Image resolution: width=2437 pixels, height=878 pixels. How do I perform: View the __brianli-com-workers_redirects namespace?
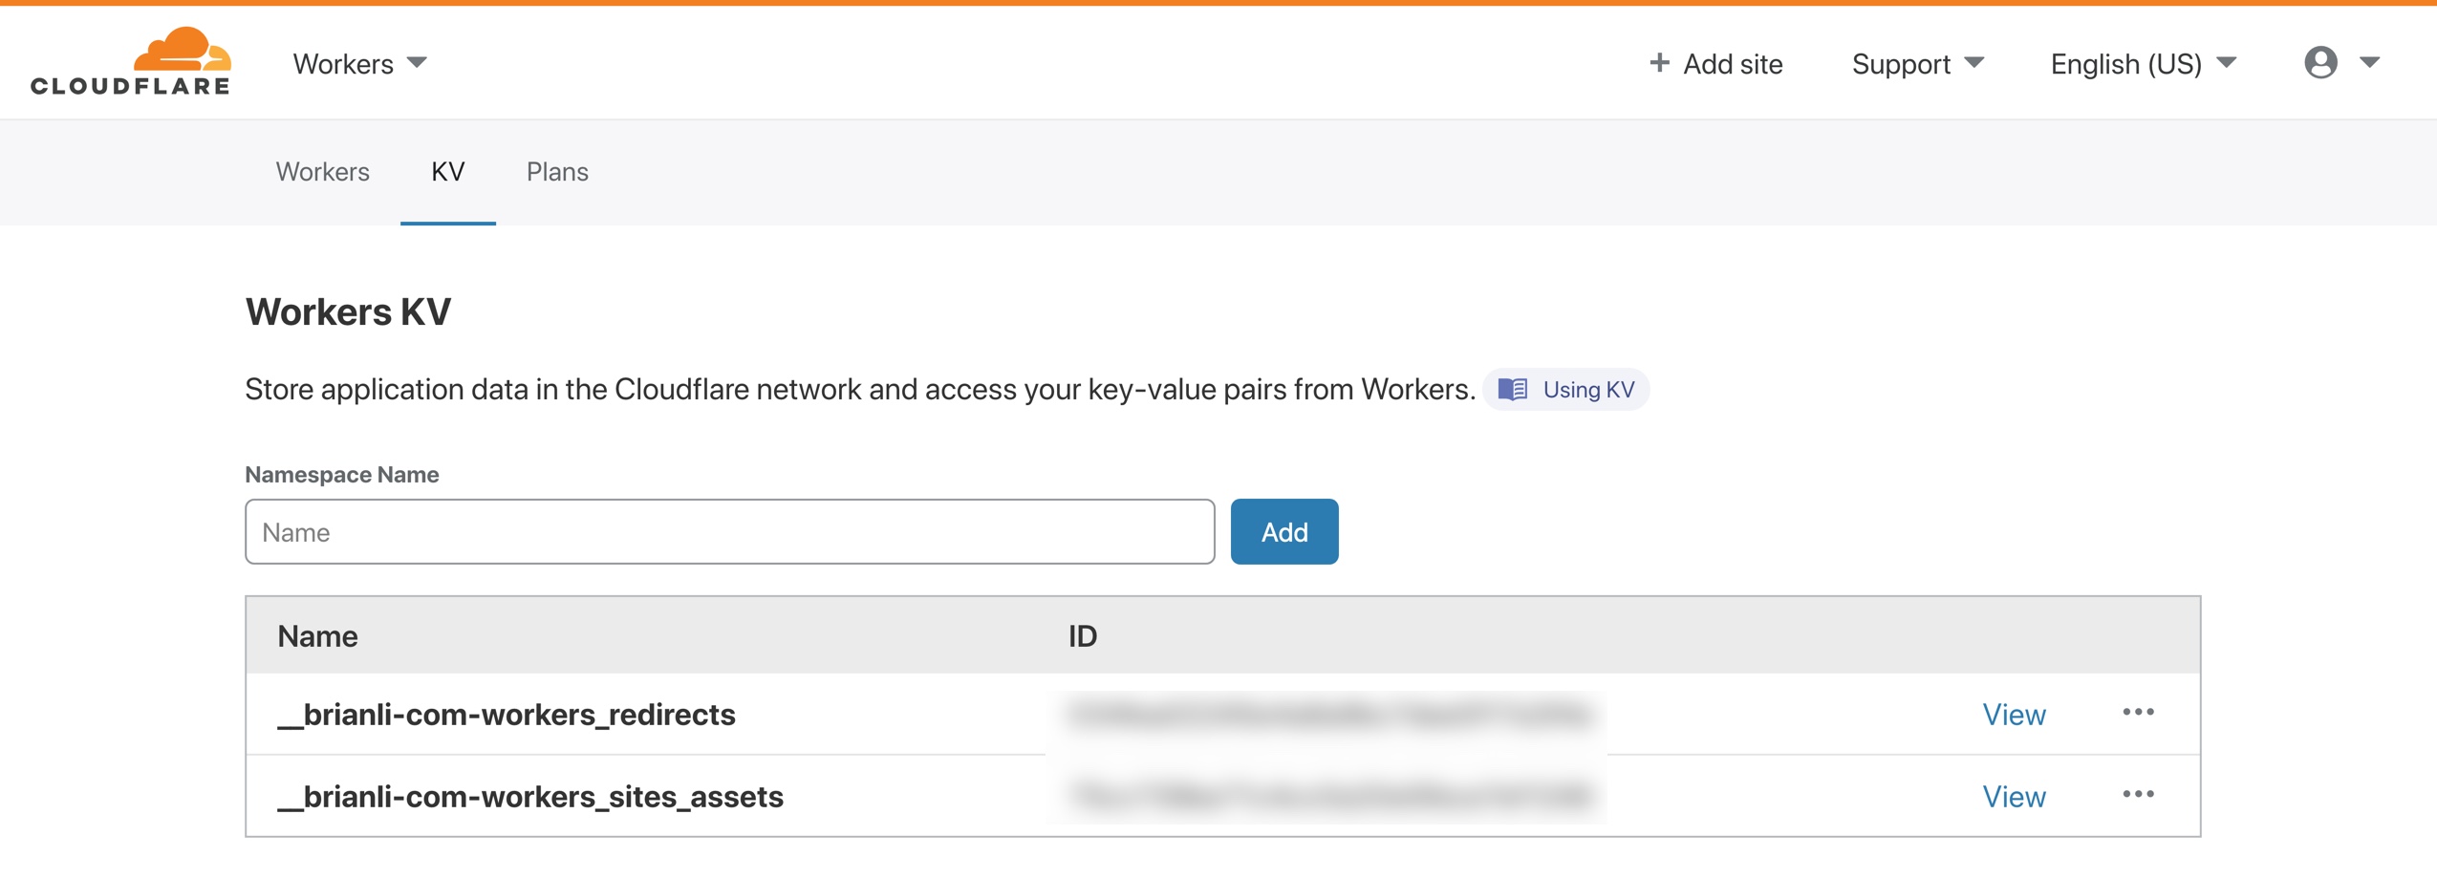click(2014, 715)
